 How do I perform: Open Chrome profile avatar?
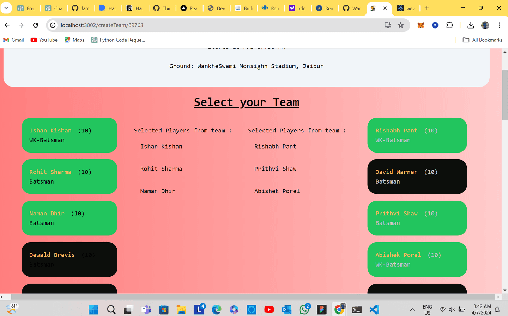[x=485, y=25]
